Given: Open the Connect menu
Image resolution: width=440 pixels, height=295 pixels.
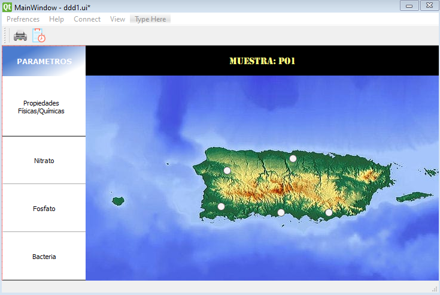Looking at the screenshot, I should pos(87,19).
